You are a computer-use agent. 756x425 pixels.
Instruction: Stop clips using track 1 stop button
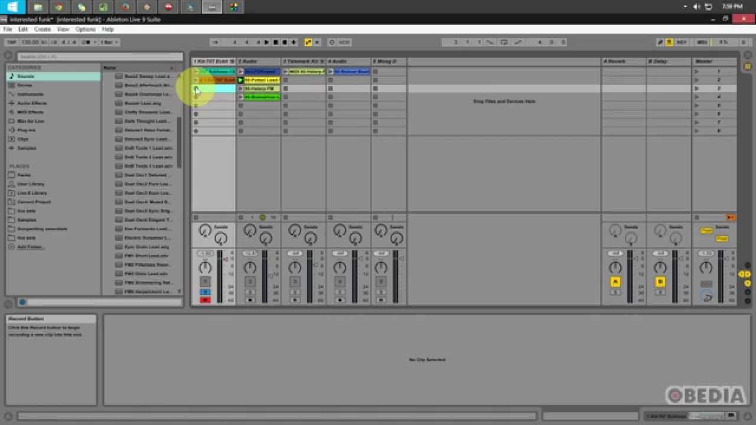tap(196, 218)
